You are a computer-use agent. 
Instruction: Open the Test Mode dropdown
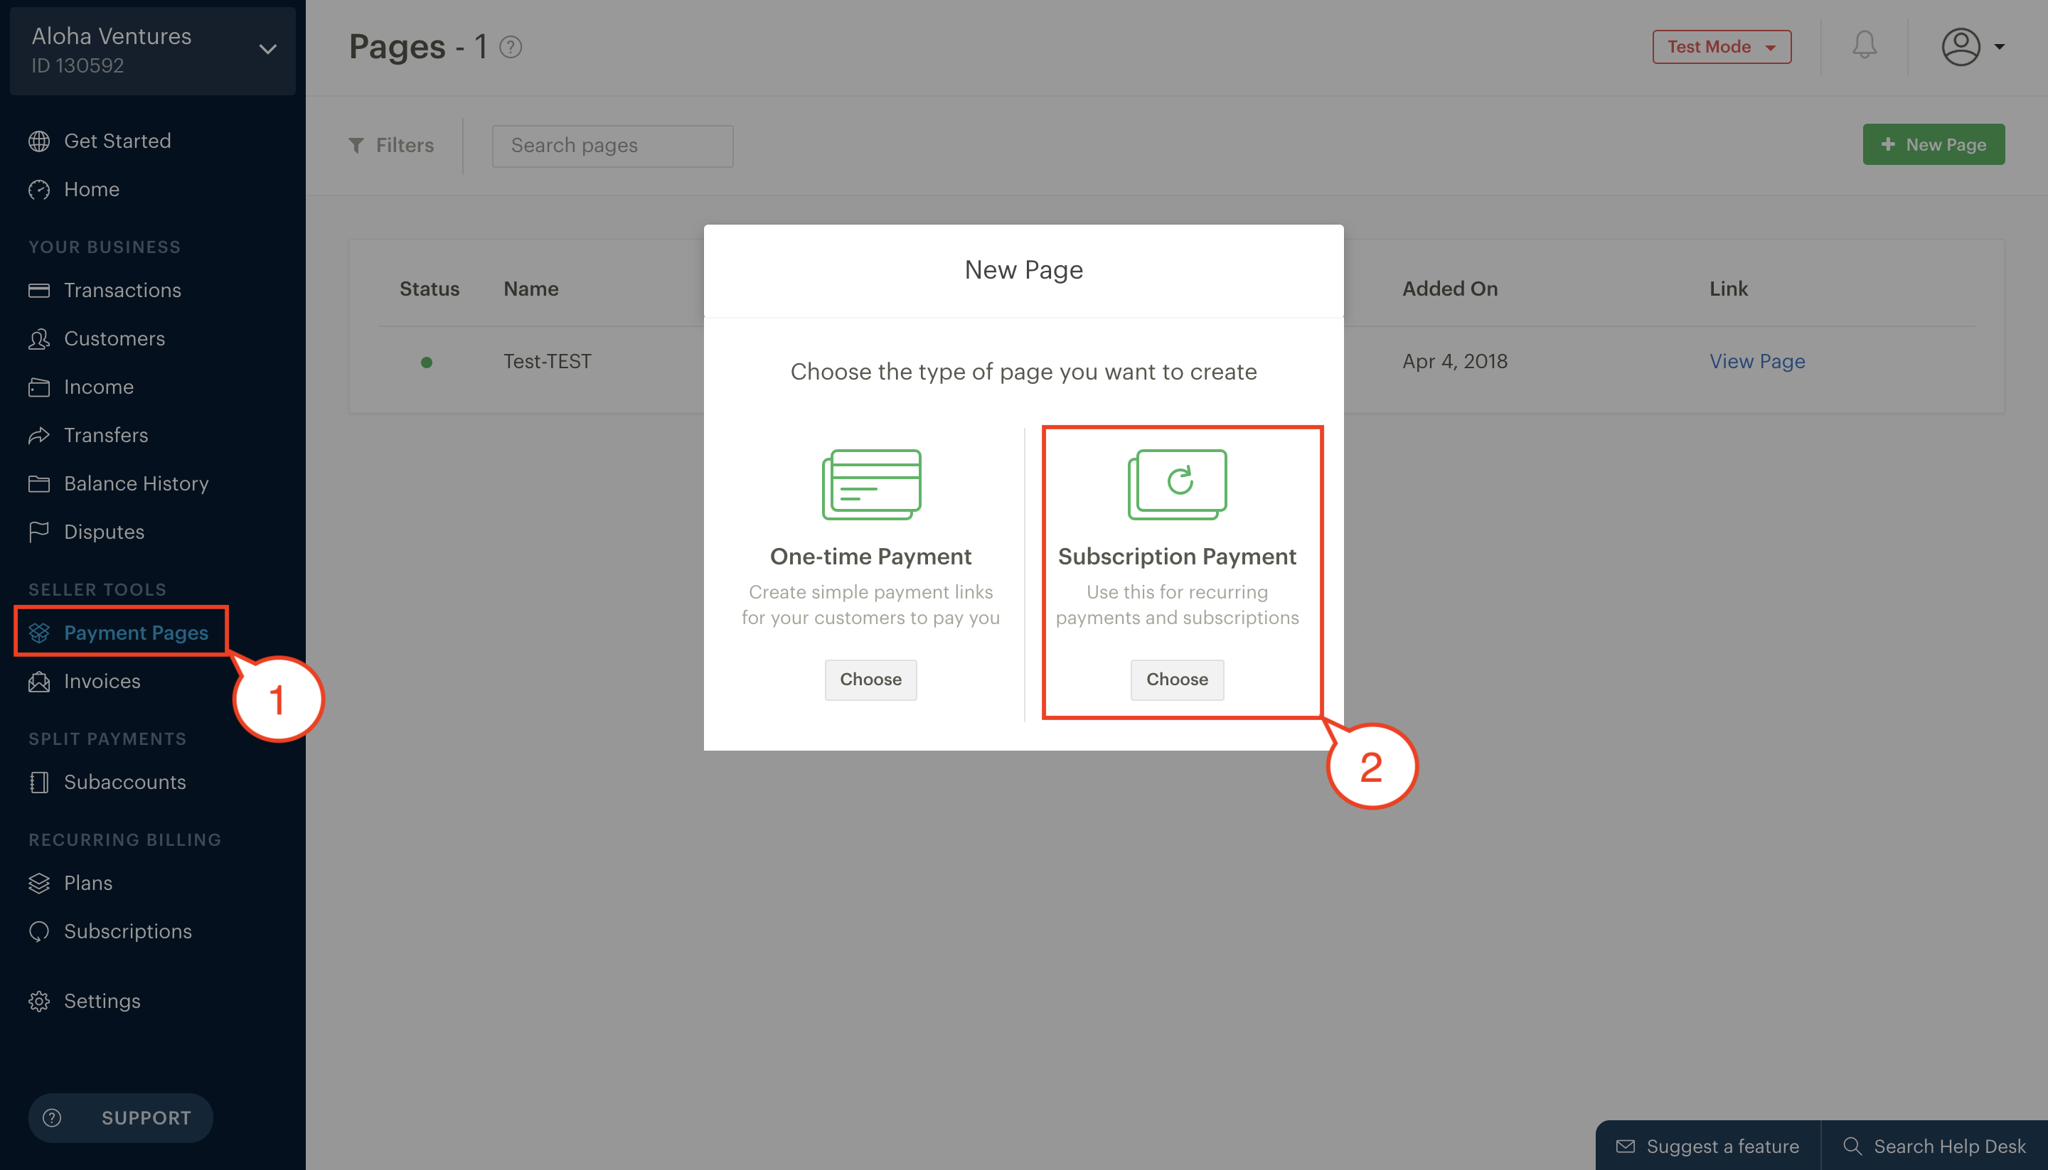point(1722,47)
